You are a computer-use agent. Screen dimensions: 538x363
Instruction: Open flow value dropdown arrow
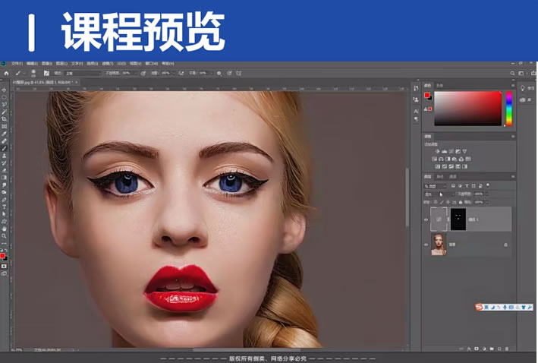(x=173, y=73)
